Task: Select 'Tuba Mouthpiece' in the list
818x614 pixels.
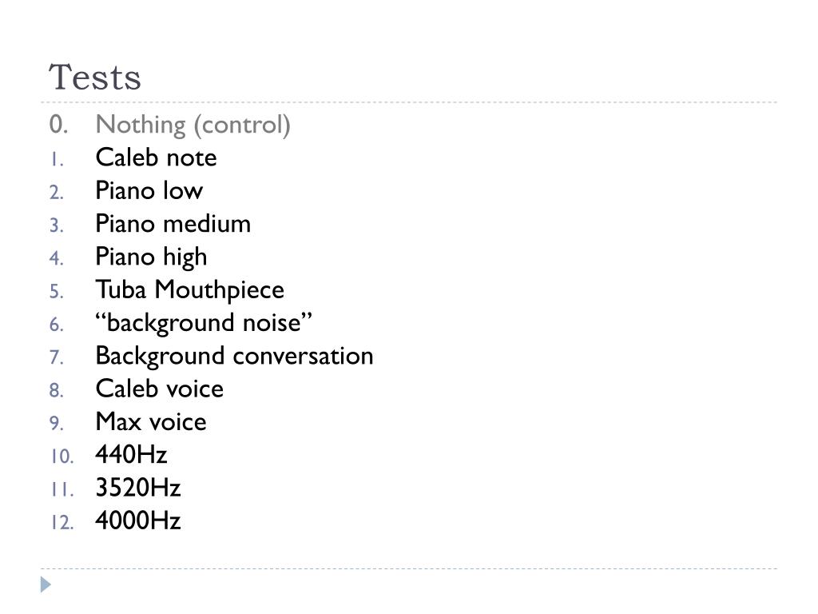Action: click(190, 290)
